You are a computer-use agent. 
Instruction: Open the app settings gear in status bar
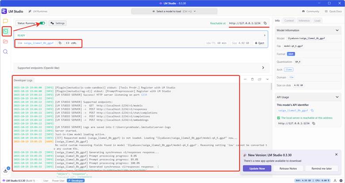(341, 181)
